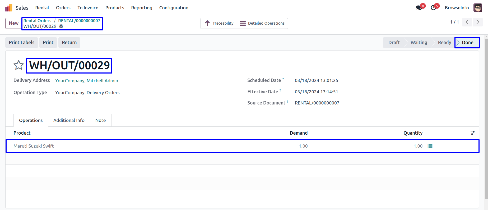Open YourCompany, Mitchell Admin address link
The image size is (488, 210).
[86, 81]
